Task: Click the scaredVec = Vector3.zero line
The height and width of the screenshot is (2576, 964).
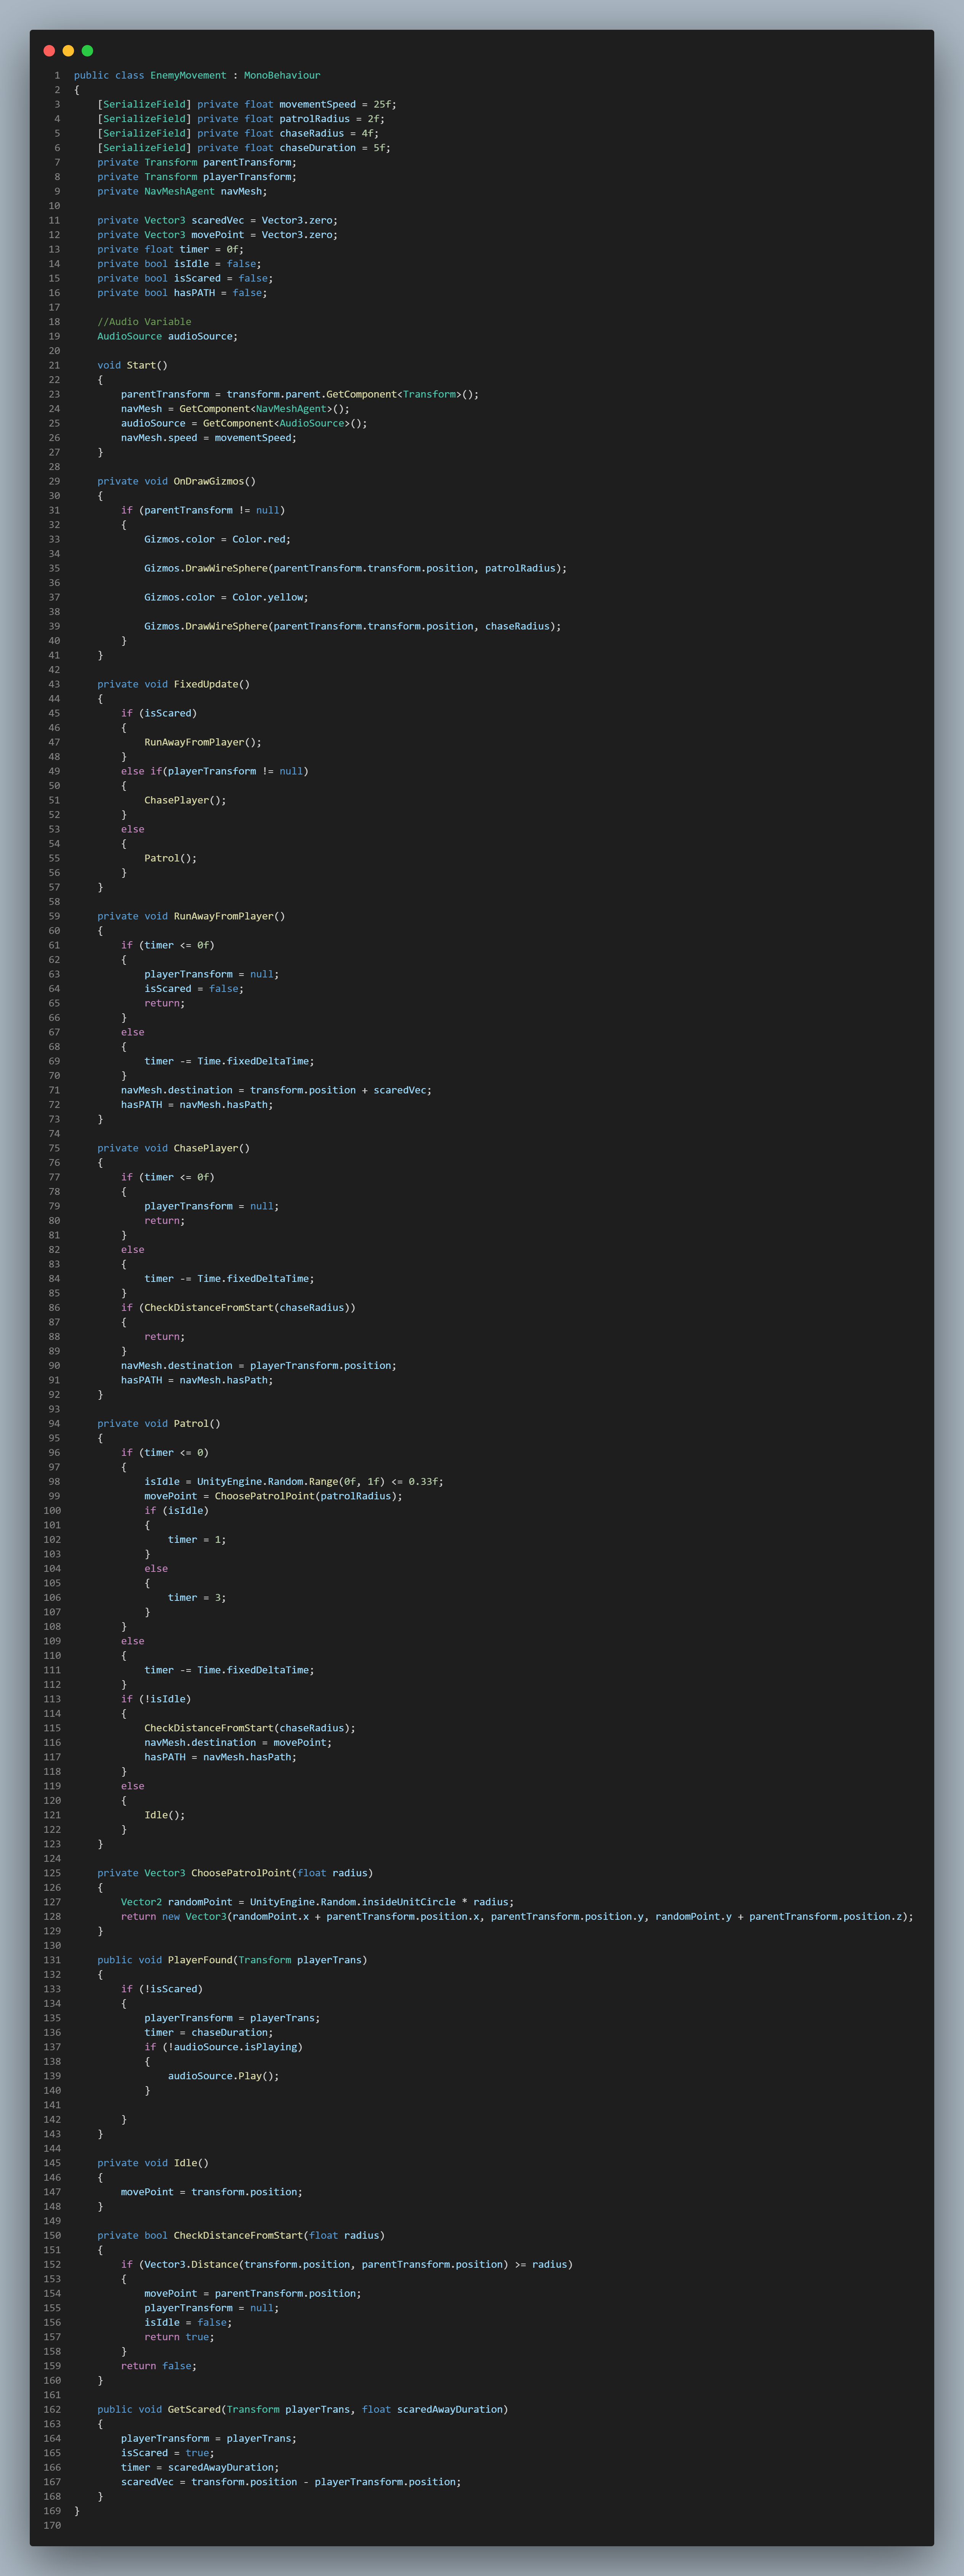Action: click(217, 220)
